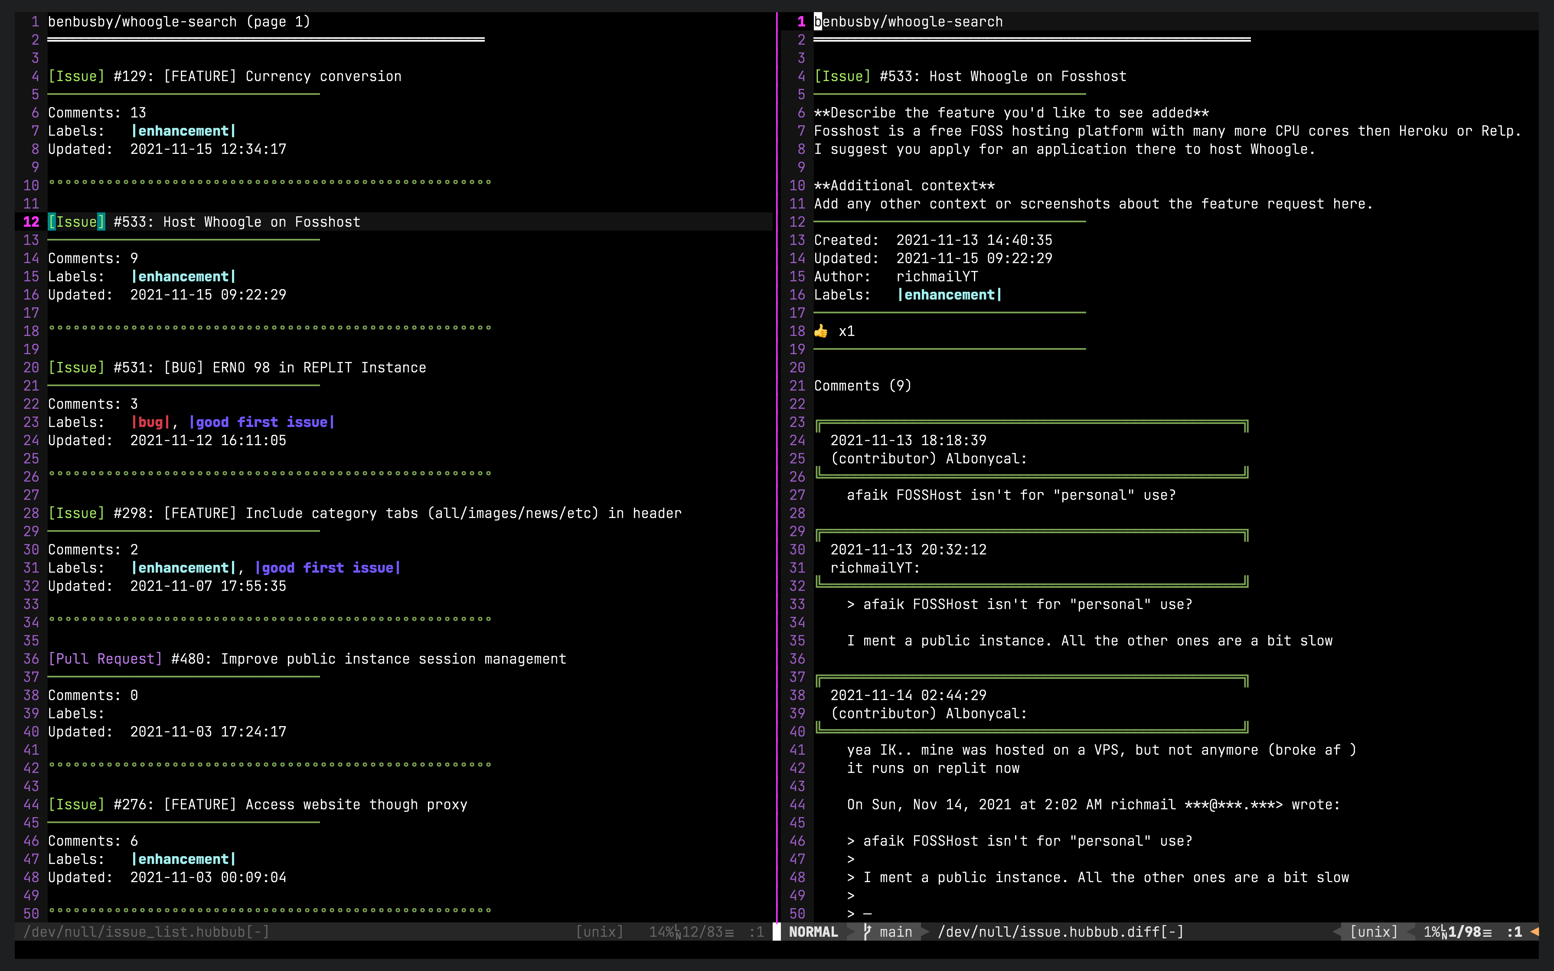Click the [unix] format indicator in right statusline
1554x971 pixels.
(1374, 932)
